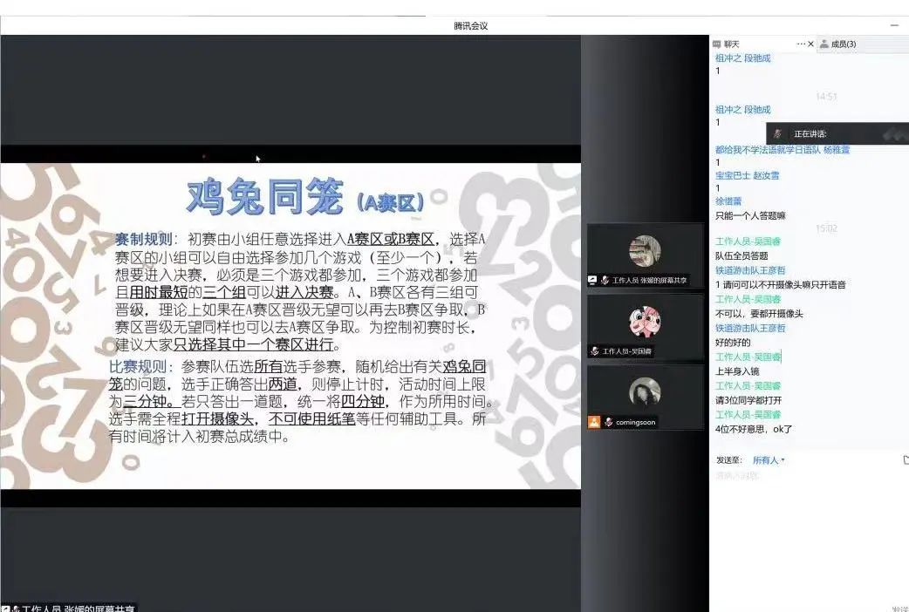Viewport: 909px width, 612px height.
Task: Click the microphone icon on 吴国睿's video tile
Action: 595,350
